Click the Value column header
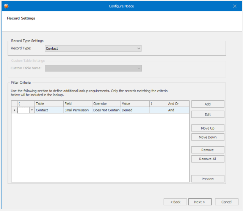 click(135, 104)
